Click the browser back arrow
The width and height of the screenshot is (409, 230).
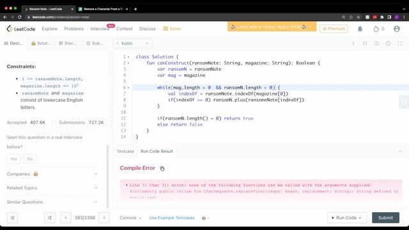[x=5, y=17]
